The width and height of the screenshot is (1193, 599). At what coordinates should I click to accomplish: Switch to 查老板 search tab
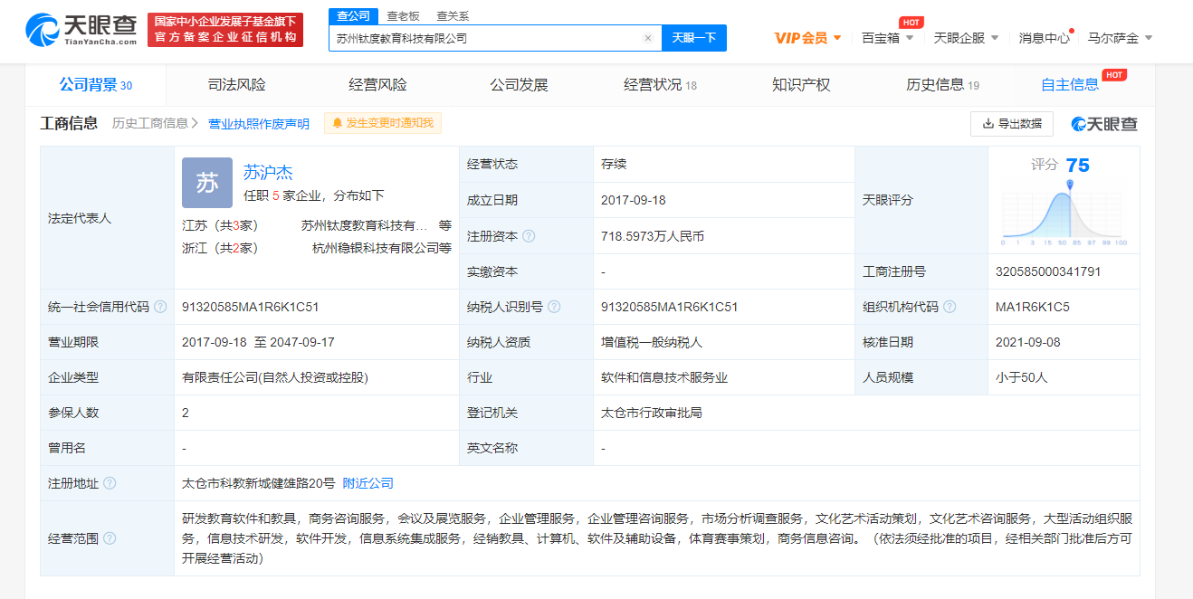pyautogui.click(x=403, y=16)
